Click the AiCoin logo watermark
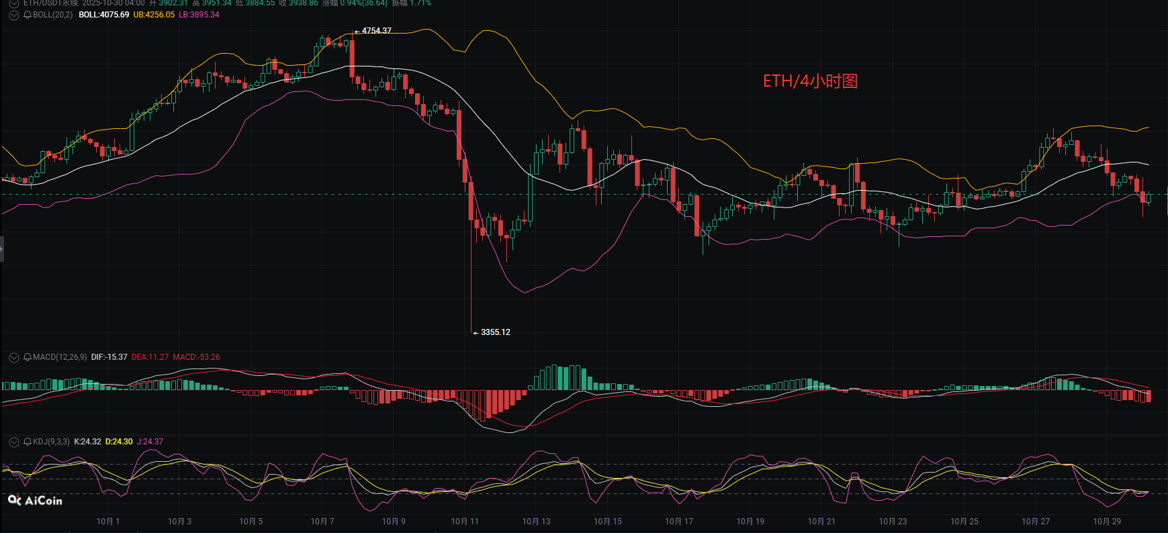This screenshot has width=1168, height=533. click(x=35, y=500)
